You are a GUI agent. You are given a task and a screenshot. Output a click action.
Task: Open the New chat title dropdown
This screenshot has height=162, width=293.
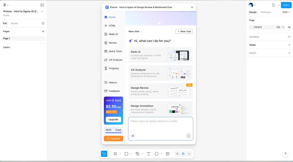tap(141, 31)
